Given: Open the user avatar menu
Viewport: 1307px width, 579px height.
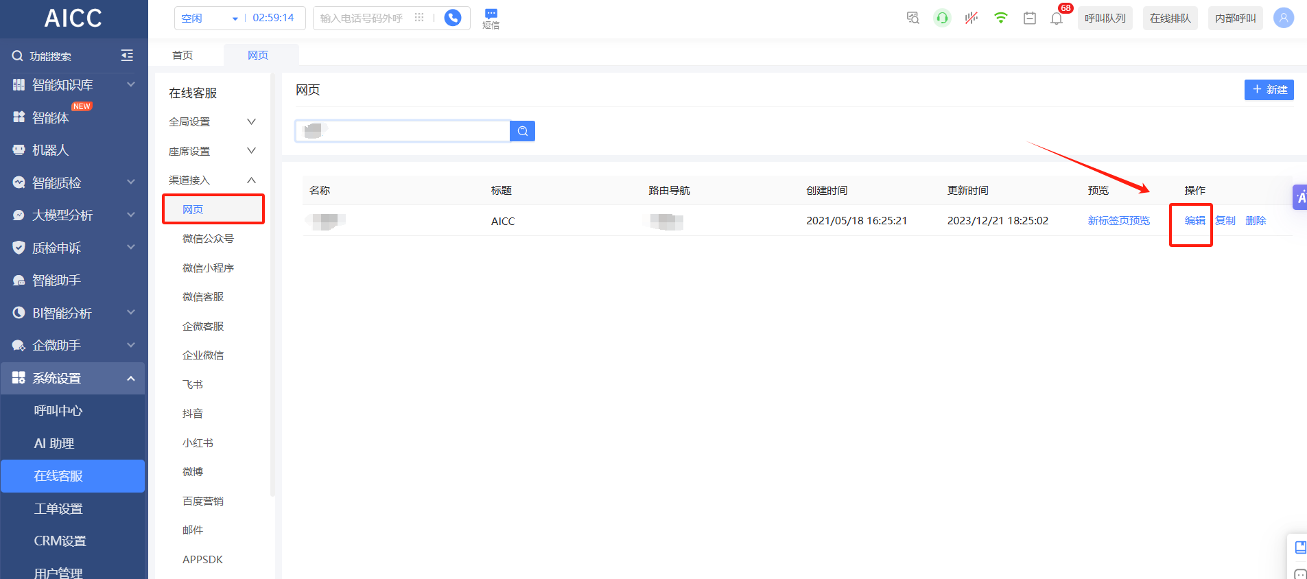Looking at the screenshot, I should pyautogui.click(x=1284, y=18).
